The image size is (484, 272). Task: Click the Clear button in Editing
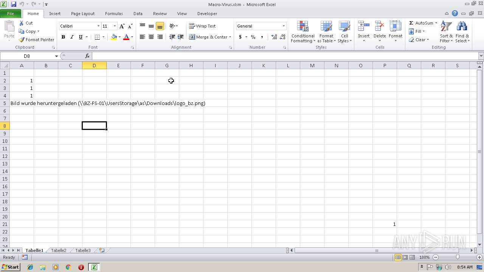[419, 40]
